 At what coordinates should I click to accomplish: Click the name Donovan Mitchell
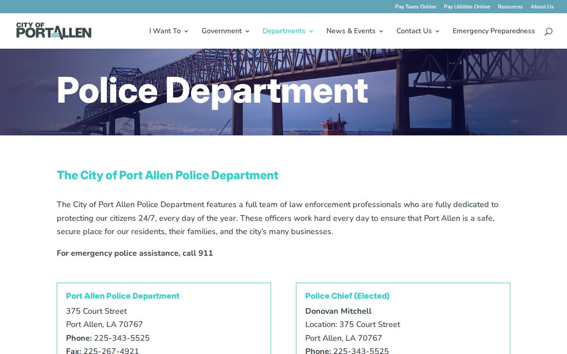click(x=338, y=311)
